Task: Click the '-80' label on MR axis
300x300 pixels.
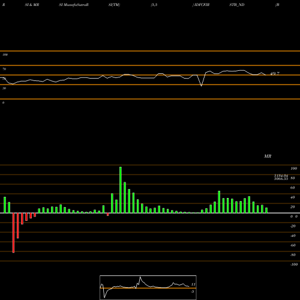Action: (293, 255)
